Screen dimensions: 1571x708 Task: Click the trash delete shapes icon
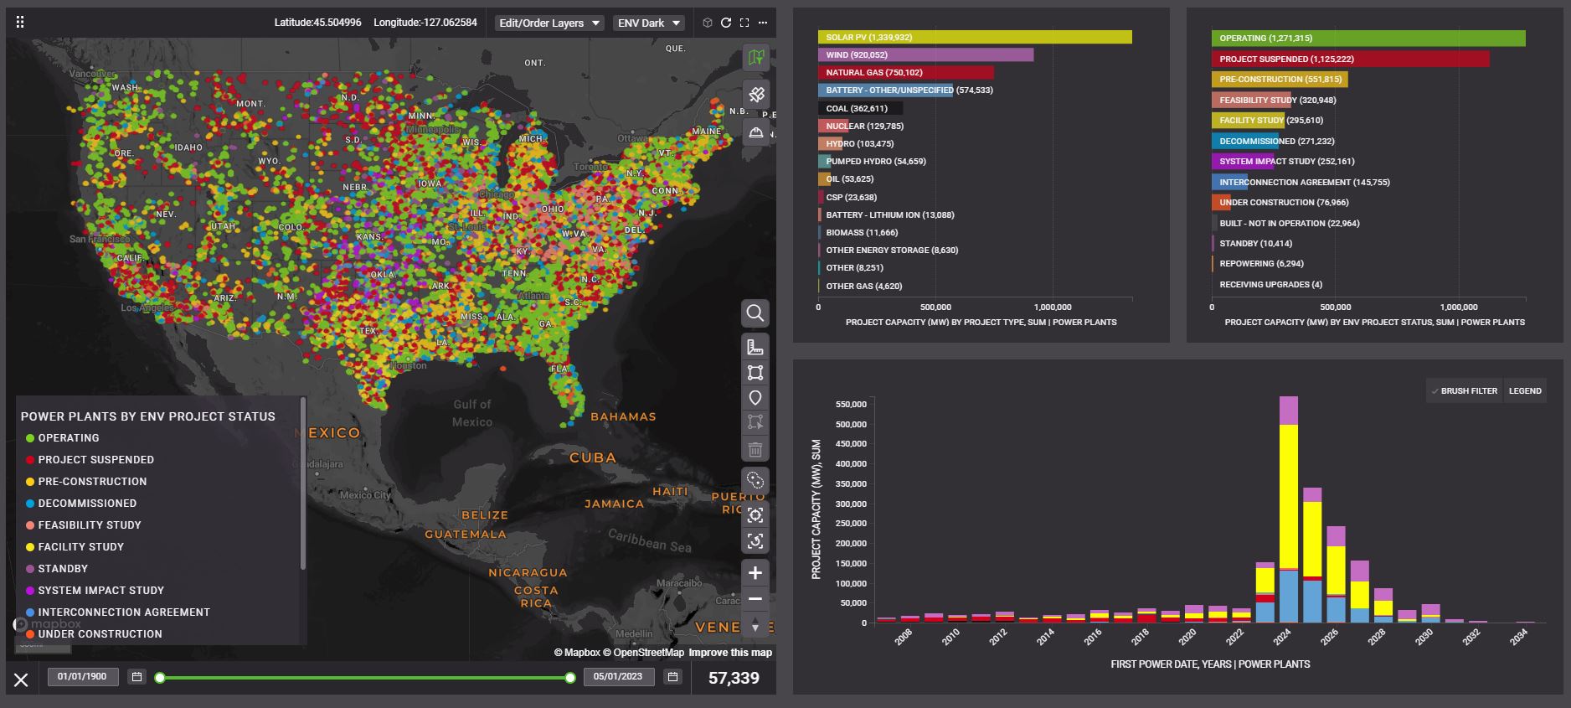pyautogui.click(x=755, y=449)
